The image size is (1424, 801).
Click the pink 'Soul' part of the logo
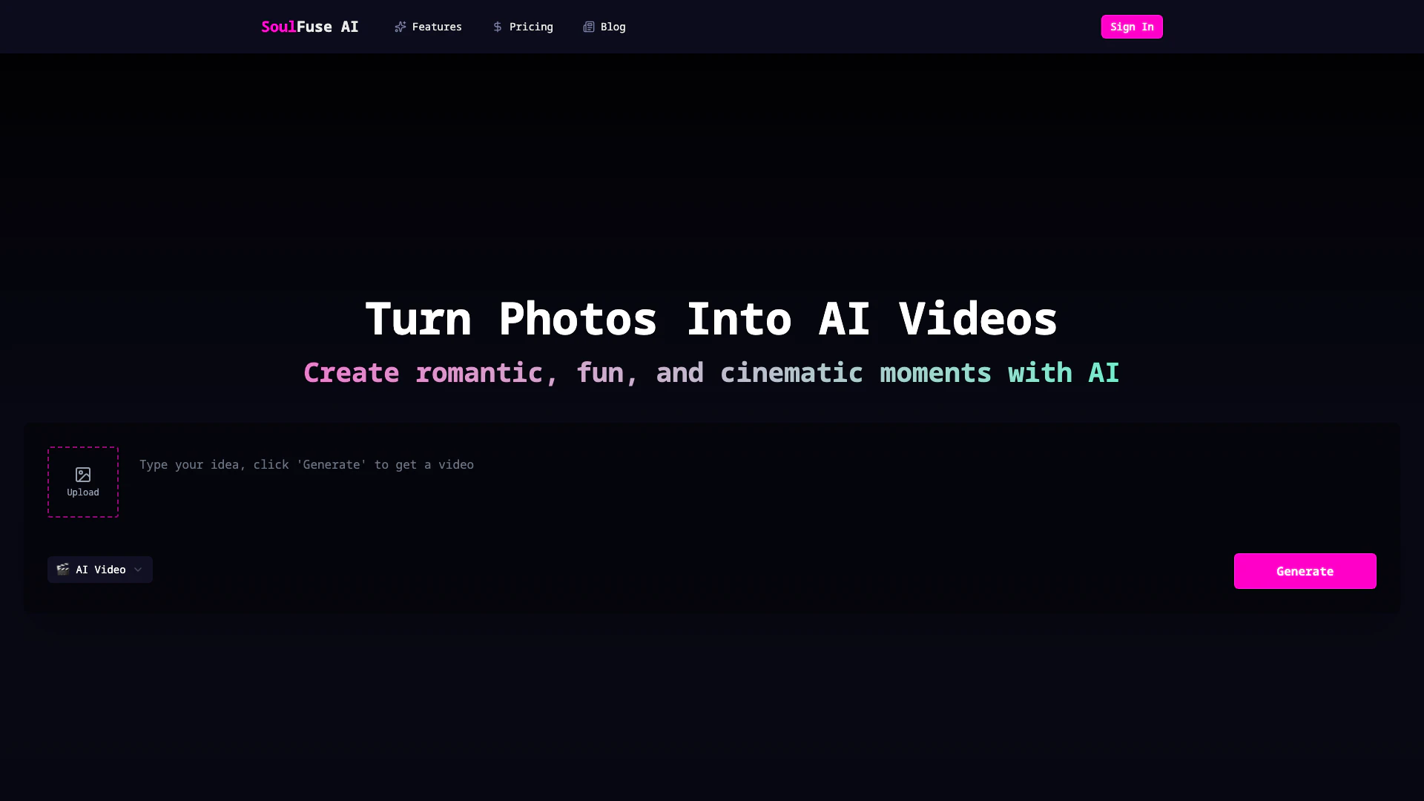coord(278,27)
